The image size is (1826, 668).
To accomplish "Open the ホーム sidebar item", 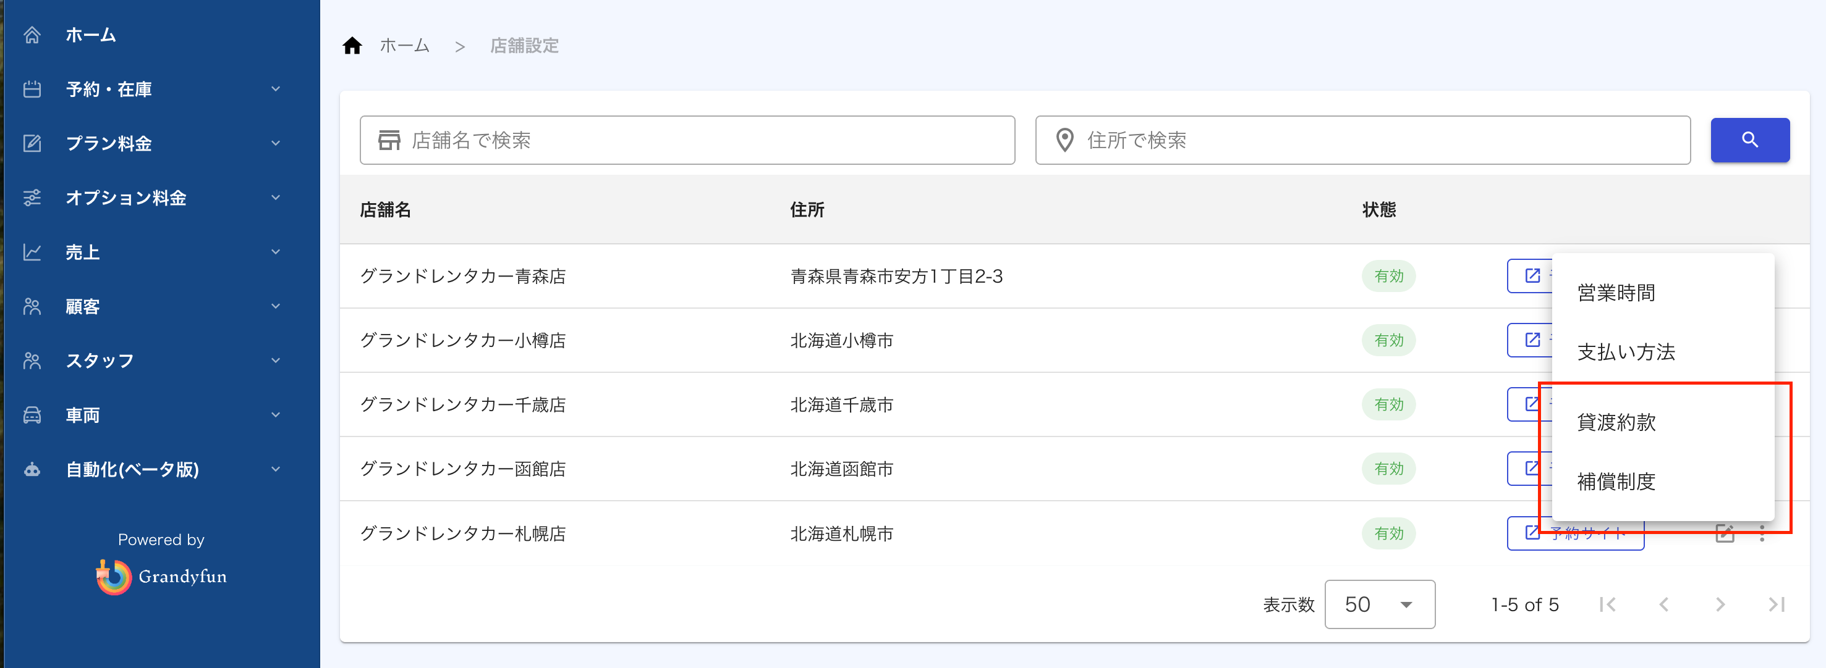I will pyautogui.click(x=91, y=35).
